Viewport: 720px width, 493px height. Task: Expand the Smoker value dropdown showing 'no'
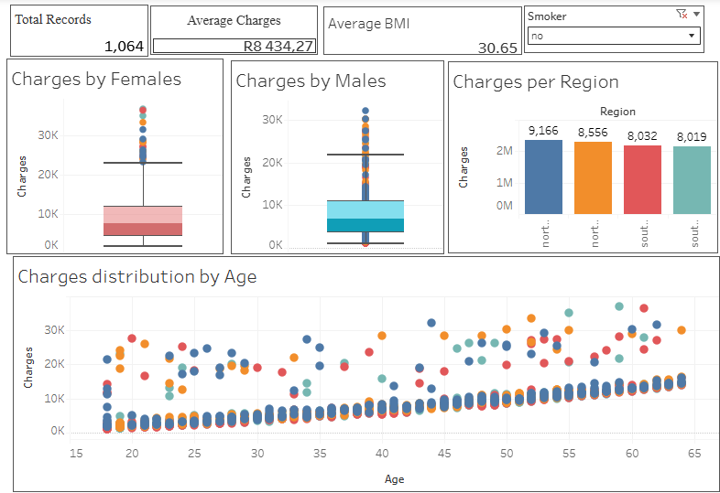[x=690, y=36]
